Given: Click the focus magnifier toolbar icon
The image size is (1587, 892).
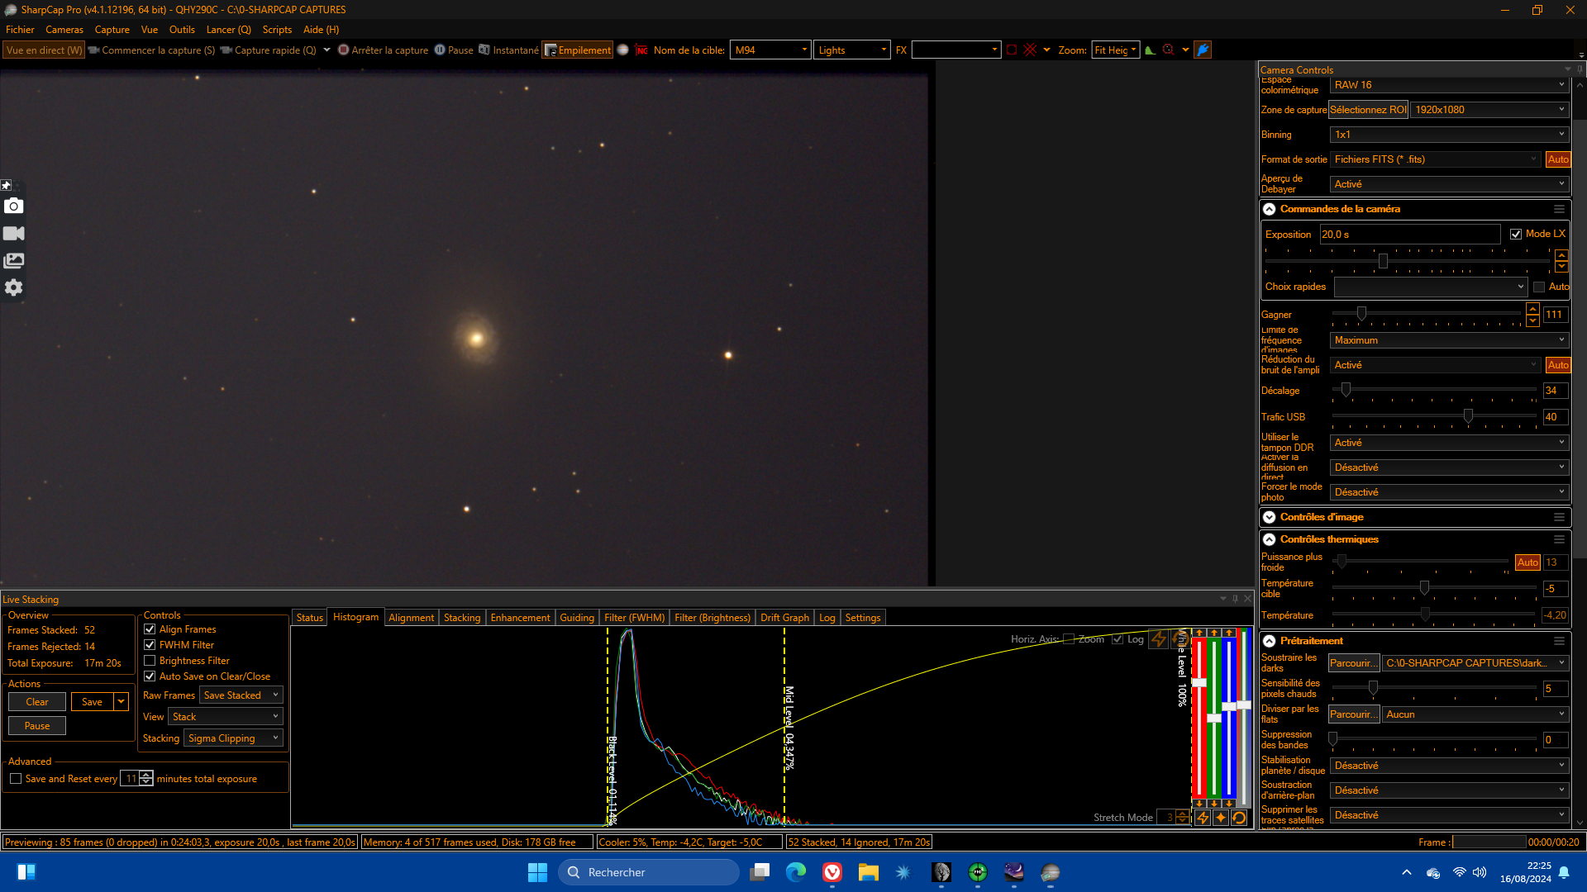Looking at the screenshot, I should tap(1168, 50).
